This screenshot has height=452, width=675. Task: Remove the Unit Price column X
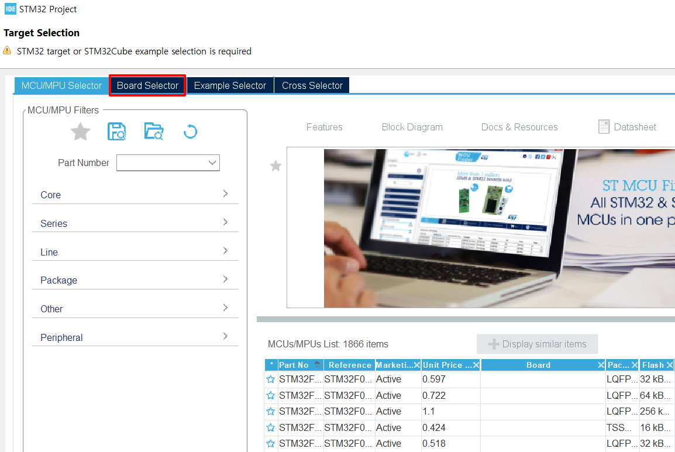[x=476, y=365]
